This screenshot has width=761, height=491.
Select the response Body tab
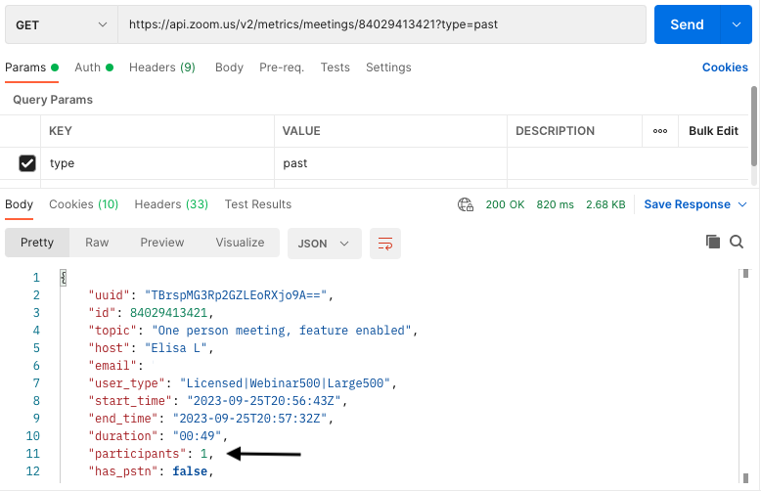[x=19, y=204]
